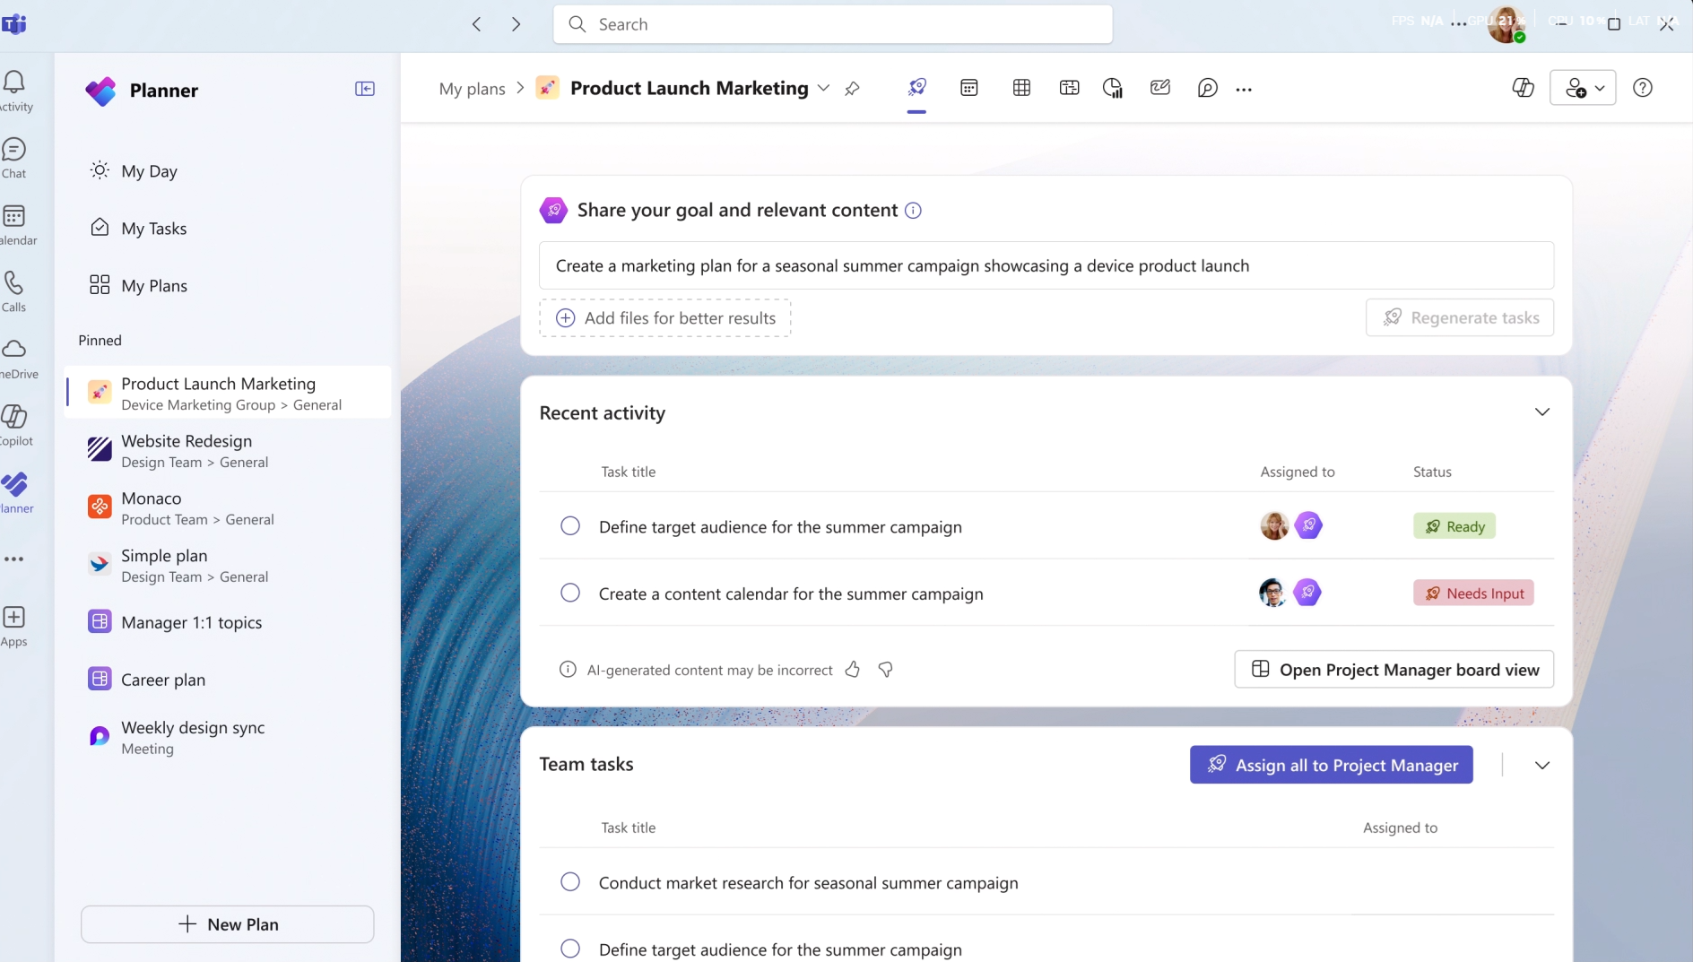This screenshot has height=962, width=1693.
Task: Collapse the Recent activity section
Action: point(1542,412)
